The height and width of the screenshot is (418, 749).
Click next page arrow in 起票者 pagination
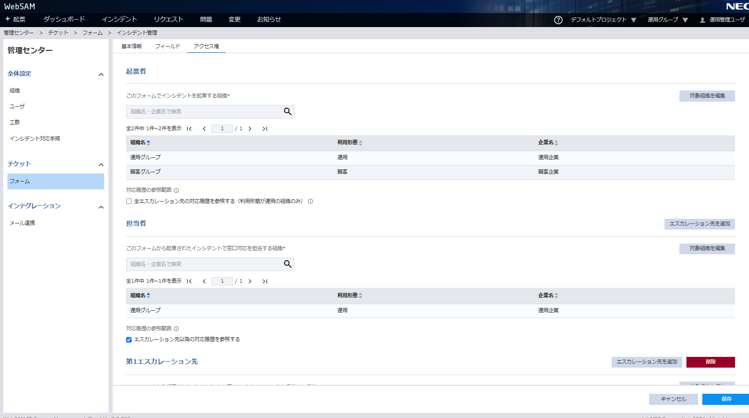tap(250, 129)
